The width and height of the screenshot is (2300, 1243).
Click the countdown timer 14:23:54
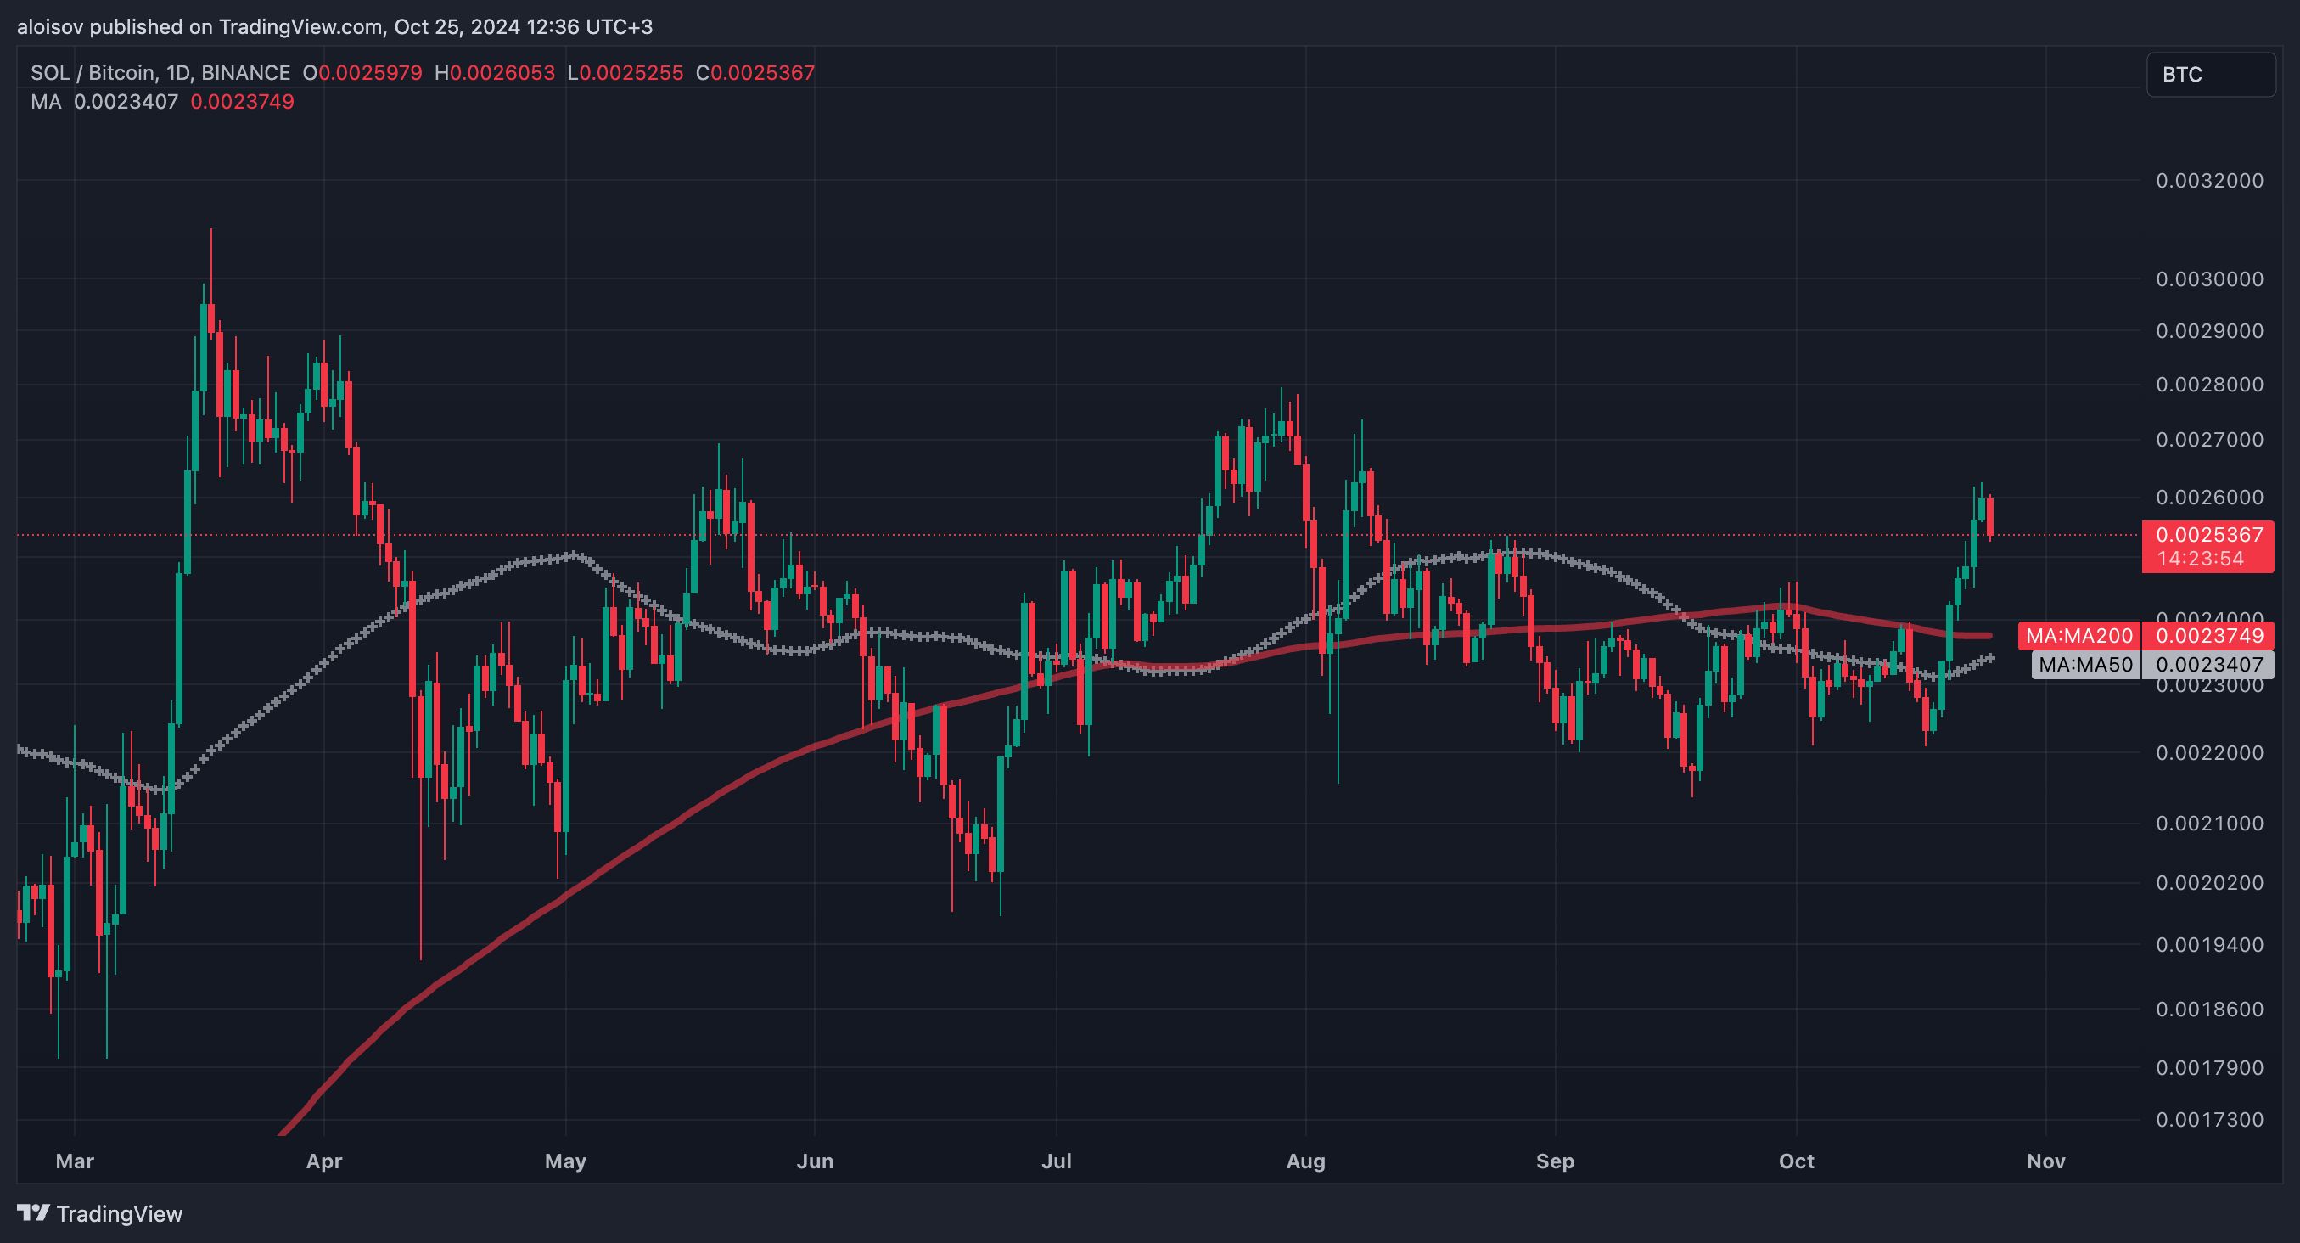coord(2200,559)
